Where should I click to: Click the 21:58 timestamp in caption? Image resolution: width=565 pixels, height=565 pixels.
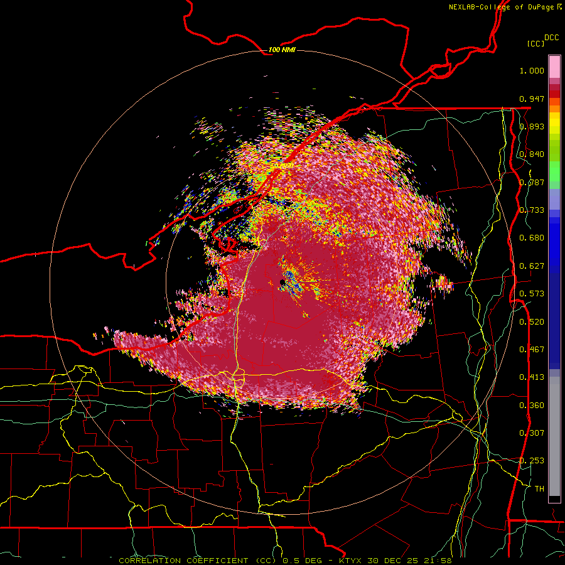pos(438,561)
